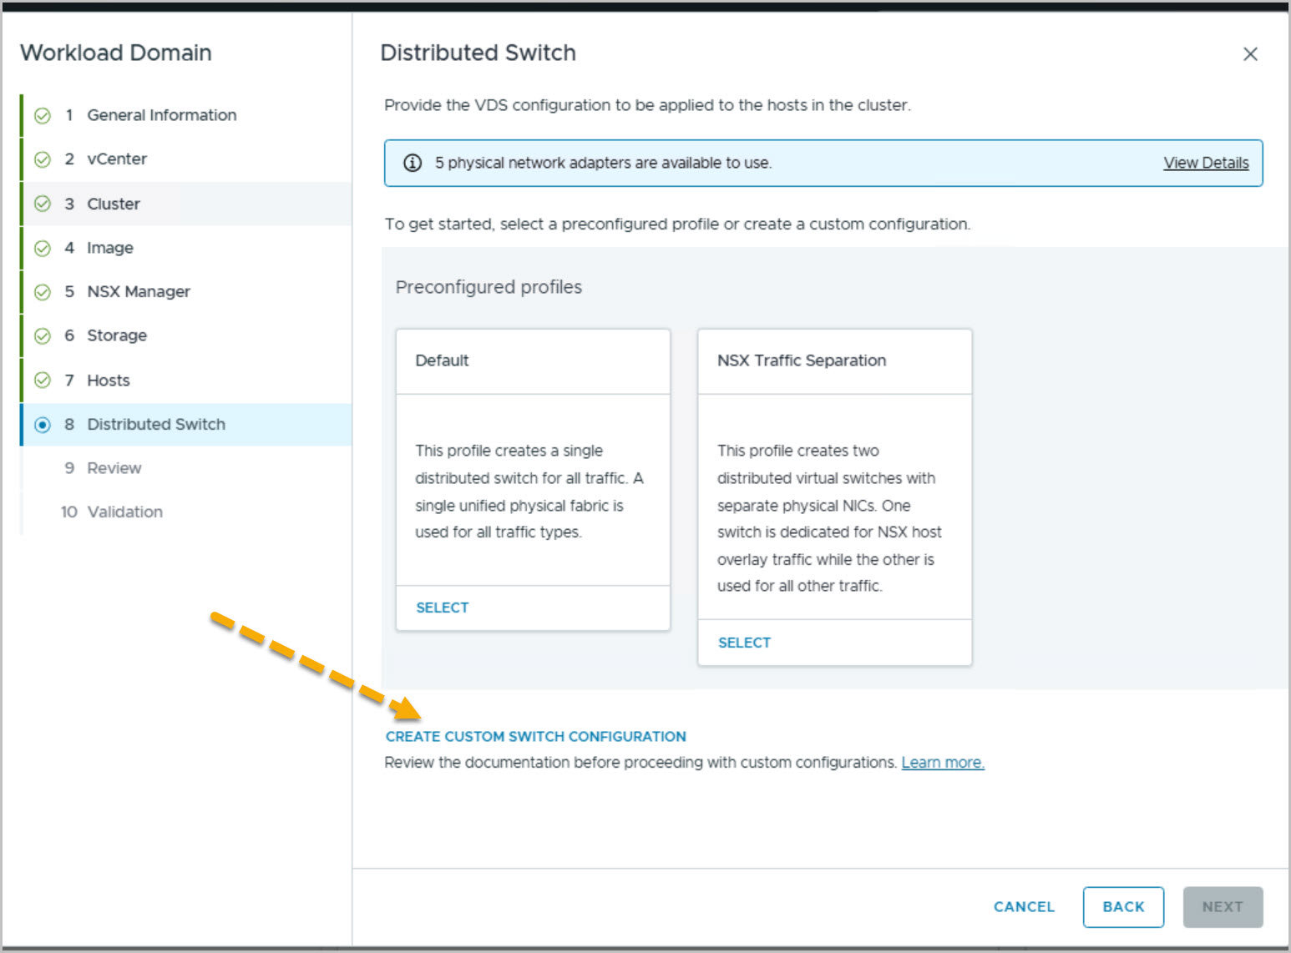Click the green checkmark icon beside Image
Image resolution: width=1291 pixels, height=953 pixels.
(43, 248)
